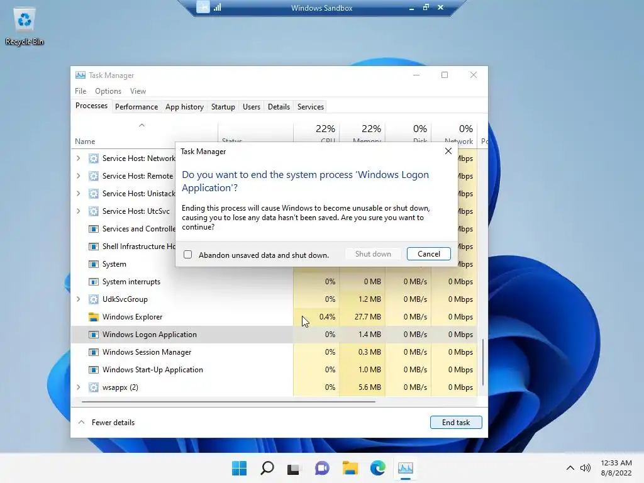Image resolution: width=644 pixels, height=483 pixels.
Task: Select the Windows Explorer process row
Action: click(274, 317)
